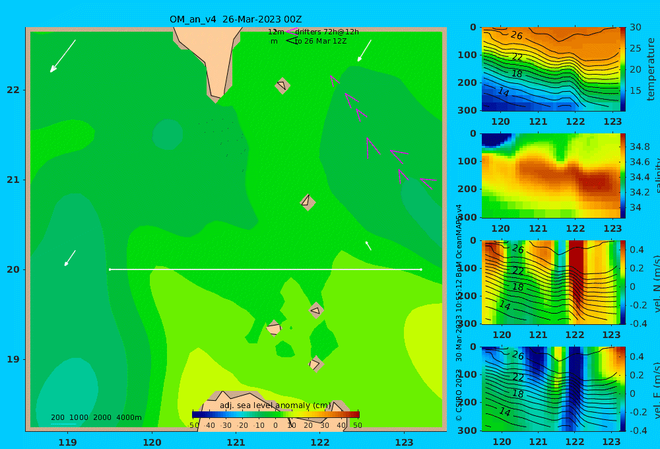This screenshot has width=660, height=449.
Task: Click the 34.8 tick on the salinity colorbar
Action: point(640,147)
